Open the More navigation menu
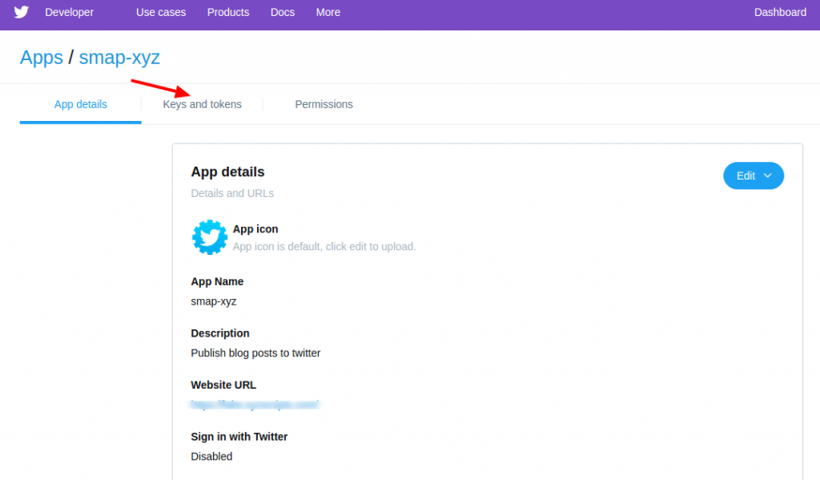 [328, 12]
